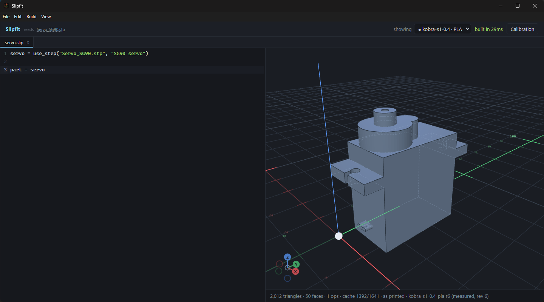Click the 'built in 29ms' status text

488,29
